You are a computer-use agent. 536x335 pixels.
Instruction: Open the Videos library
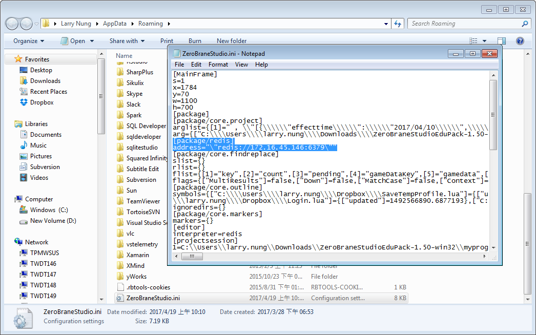coord(39,178)
